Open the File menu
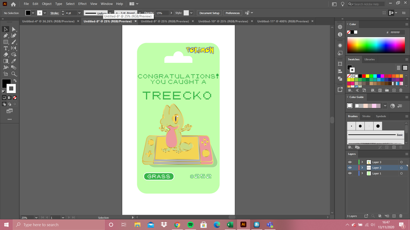The height and width of the screenshot is (230, 410). [26, 4]
